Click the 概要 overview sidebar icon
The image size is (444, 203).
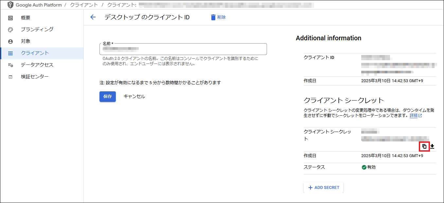pos(10,18)
